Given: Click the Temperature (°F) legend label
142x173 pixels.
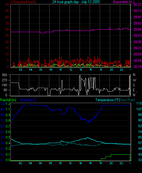Looking at the screenshot, I should click(107, 100).
